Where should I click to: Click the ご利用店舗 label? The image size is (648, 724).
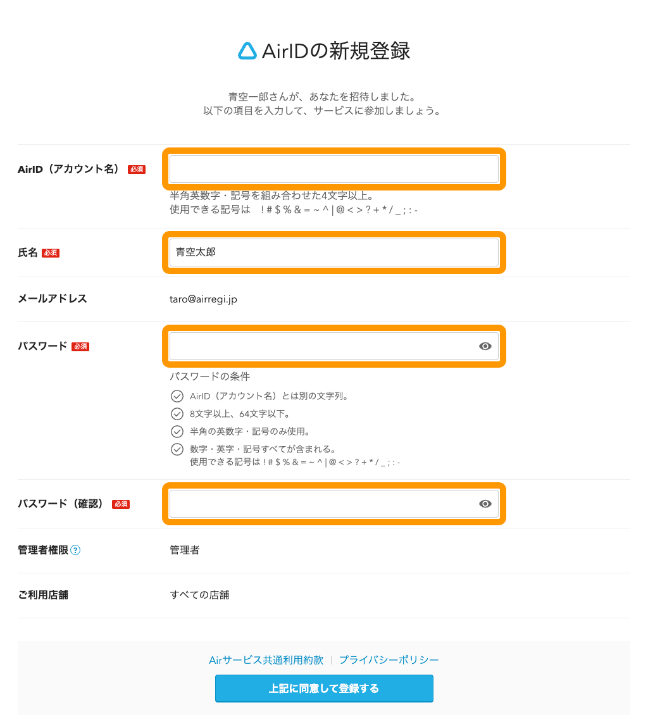tap(43, 595)
